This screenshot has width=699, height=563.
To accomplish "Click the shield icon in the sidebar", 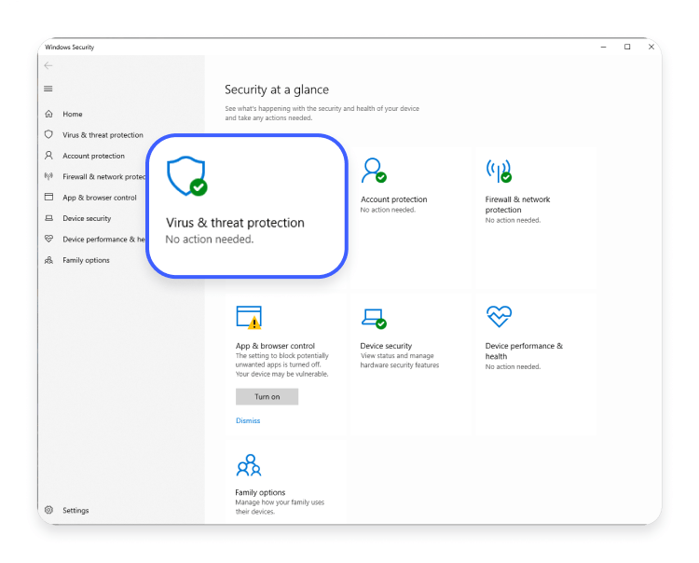I will pyautogui.click(x=49, y=134).
